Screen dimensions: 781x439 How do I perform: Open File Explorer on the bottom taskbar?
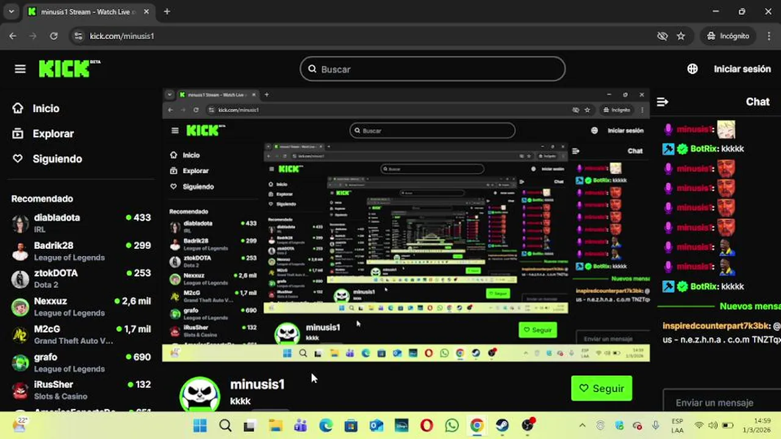pos(276,426)
